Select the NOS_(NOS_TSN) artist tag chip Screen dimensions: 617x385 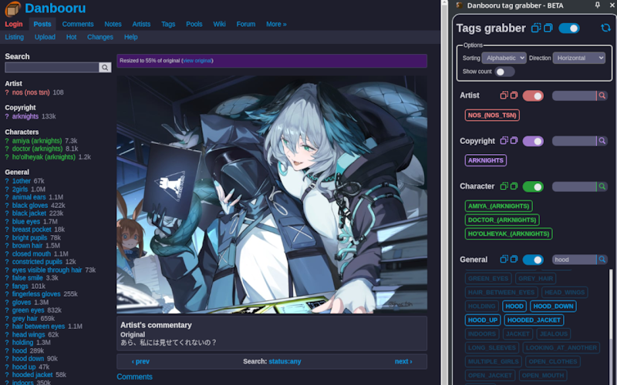point(492,115)
